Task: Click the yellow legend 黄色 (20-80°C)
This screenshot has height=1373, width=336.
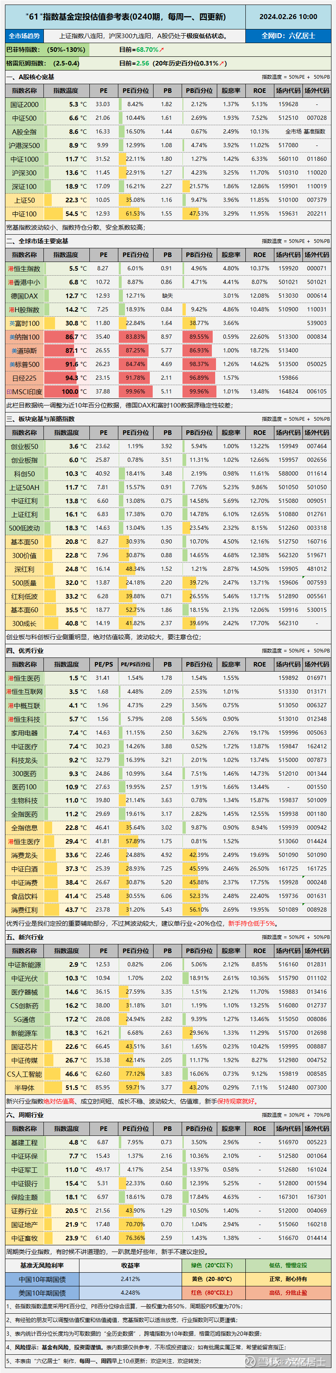Action: pos(211,1279)
